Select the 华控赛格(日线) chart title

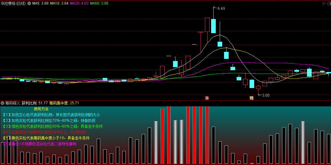[14, 4]
